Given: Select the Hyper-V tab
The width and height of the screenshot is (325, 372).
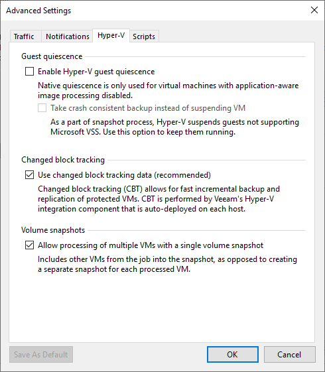Looking at the screenshot, I should [111, 36].
